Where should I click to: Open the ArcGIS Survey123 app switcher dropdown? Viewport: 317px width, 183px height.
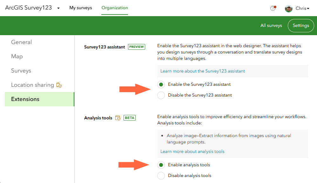[x=58, y=8]
